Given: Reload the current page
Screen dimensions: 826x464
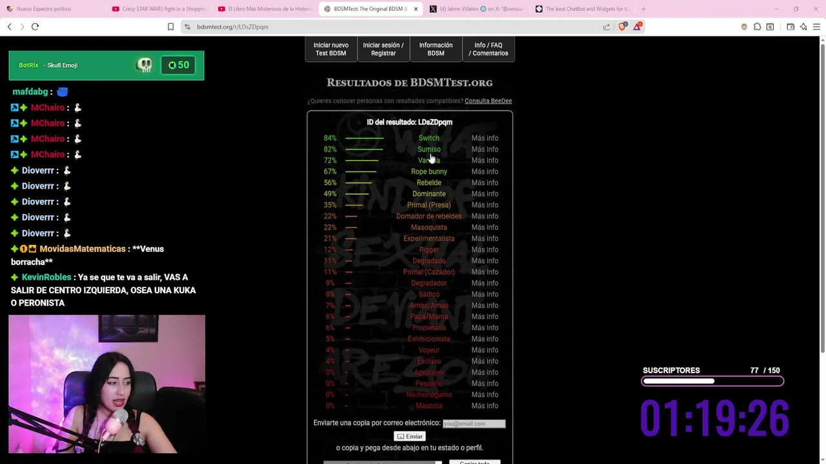Looking at the screenshot, I should point(35,26).
